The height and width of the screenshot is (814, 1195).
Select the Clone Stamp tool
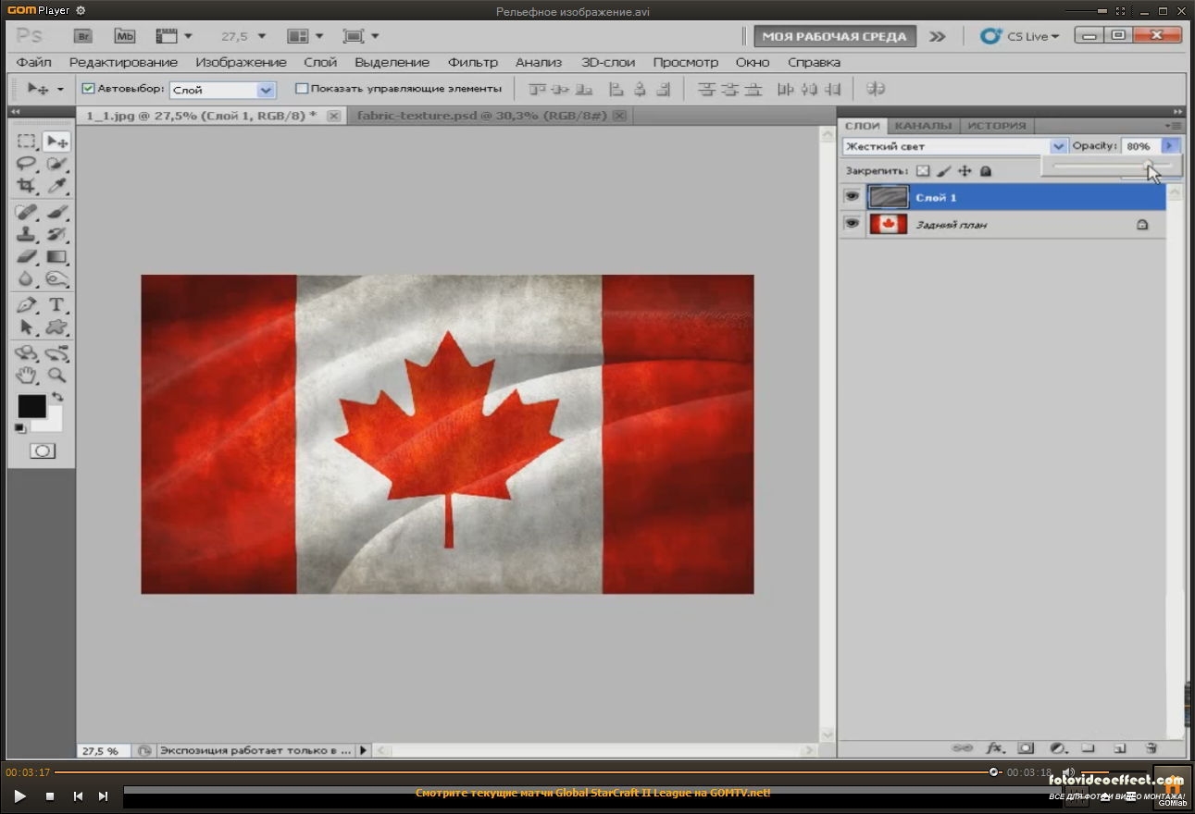click(27, 234)
